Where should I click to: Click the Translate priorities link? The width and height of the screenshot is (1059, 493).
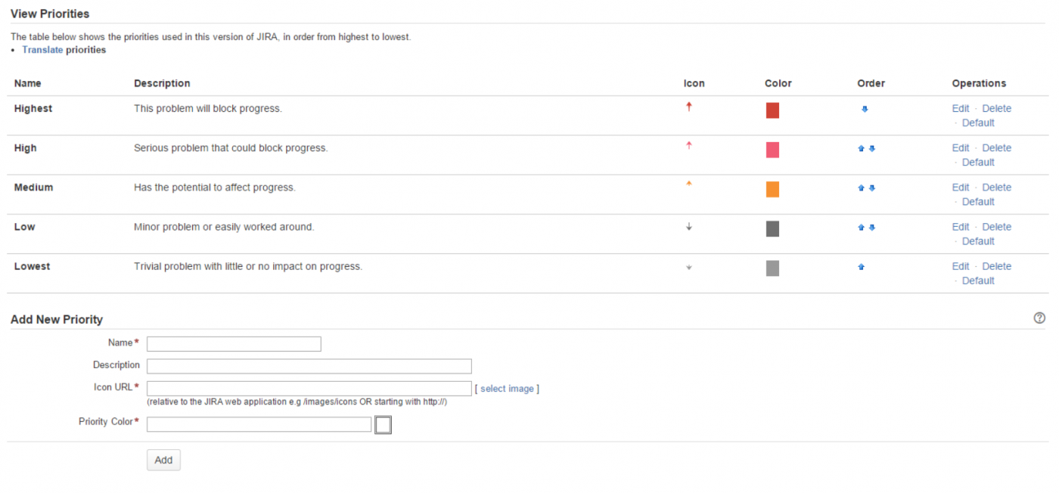(42, 50)
